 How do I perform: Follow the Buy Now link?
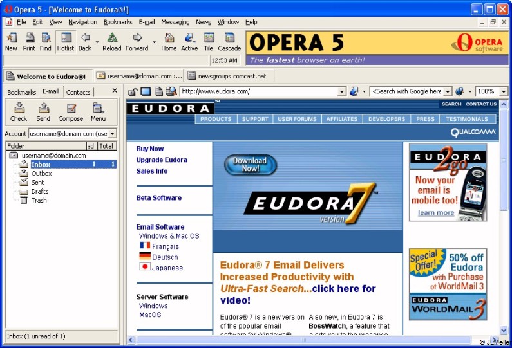[x=150, y=149]
